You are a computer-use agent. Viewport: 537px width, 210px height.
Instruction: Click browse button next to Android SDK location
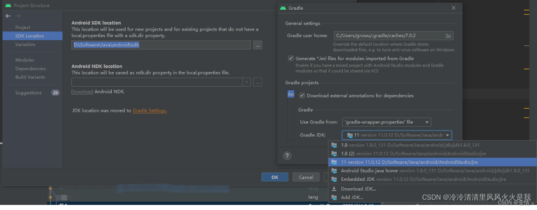point(258,45)
